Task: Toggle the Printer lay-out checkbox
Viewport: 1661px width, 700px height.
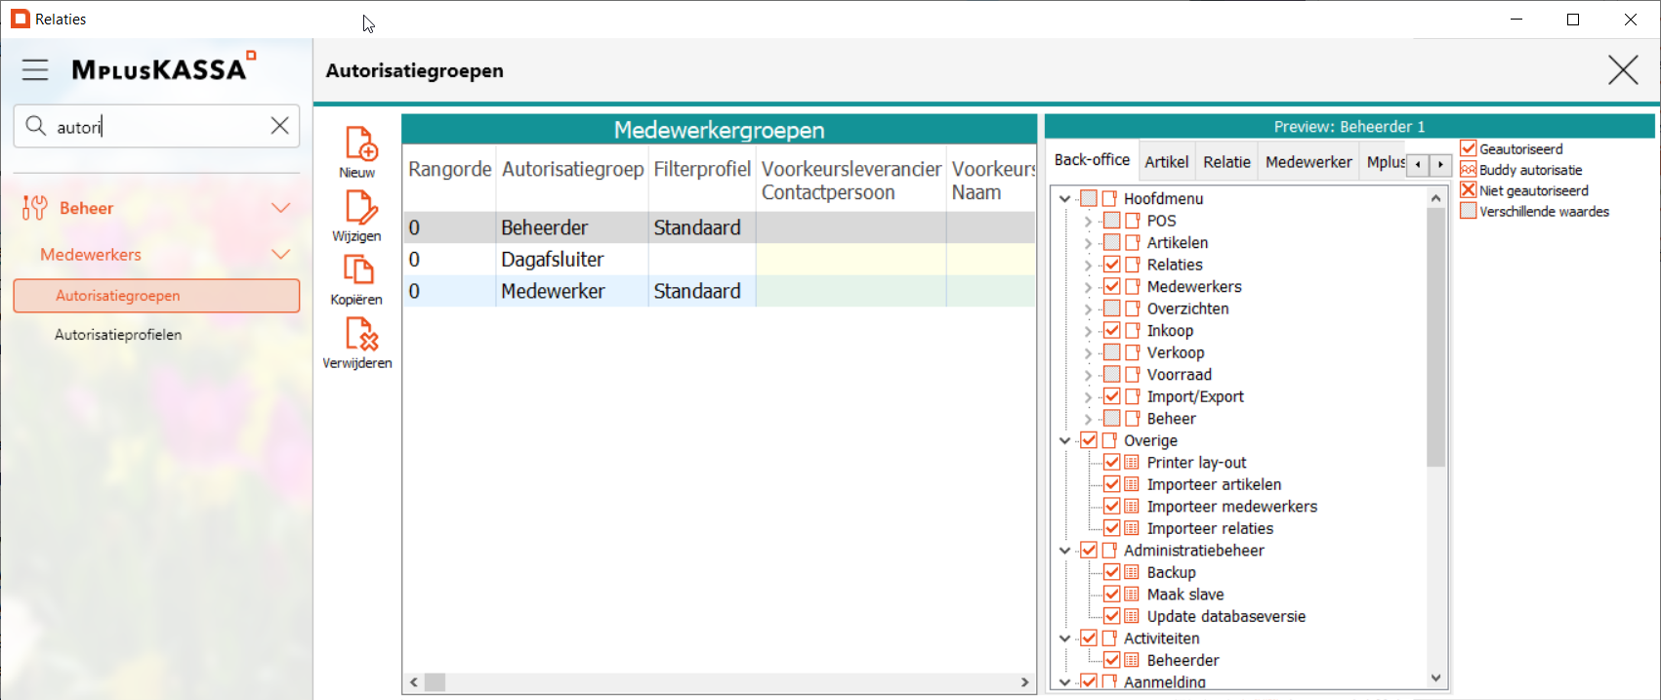Action: (x=1111, y=463)
